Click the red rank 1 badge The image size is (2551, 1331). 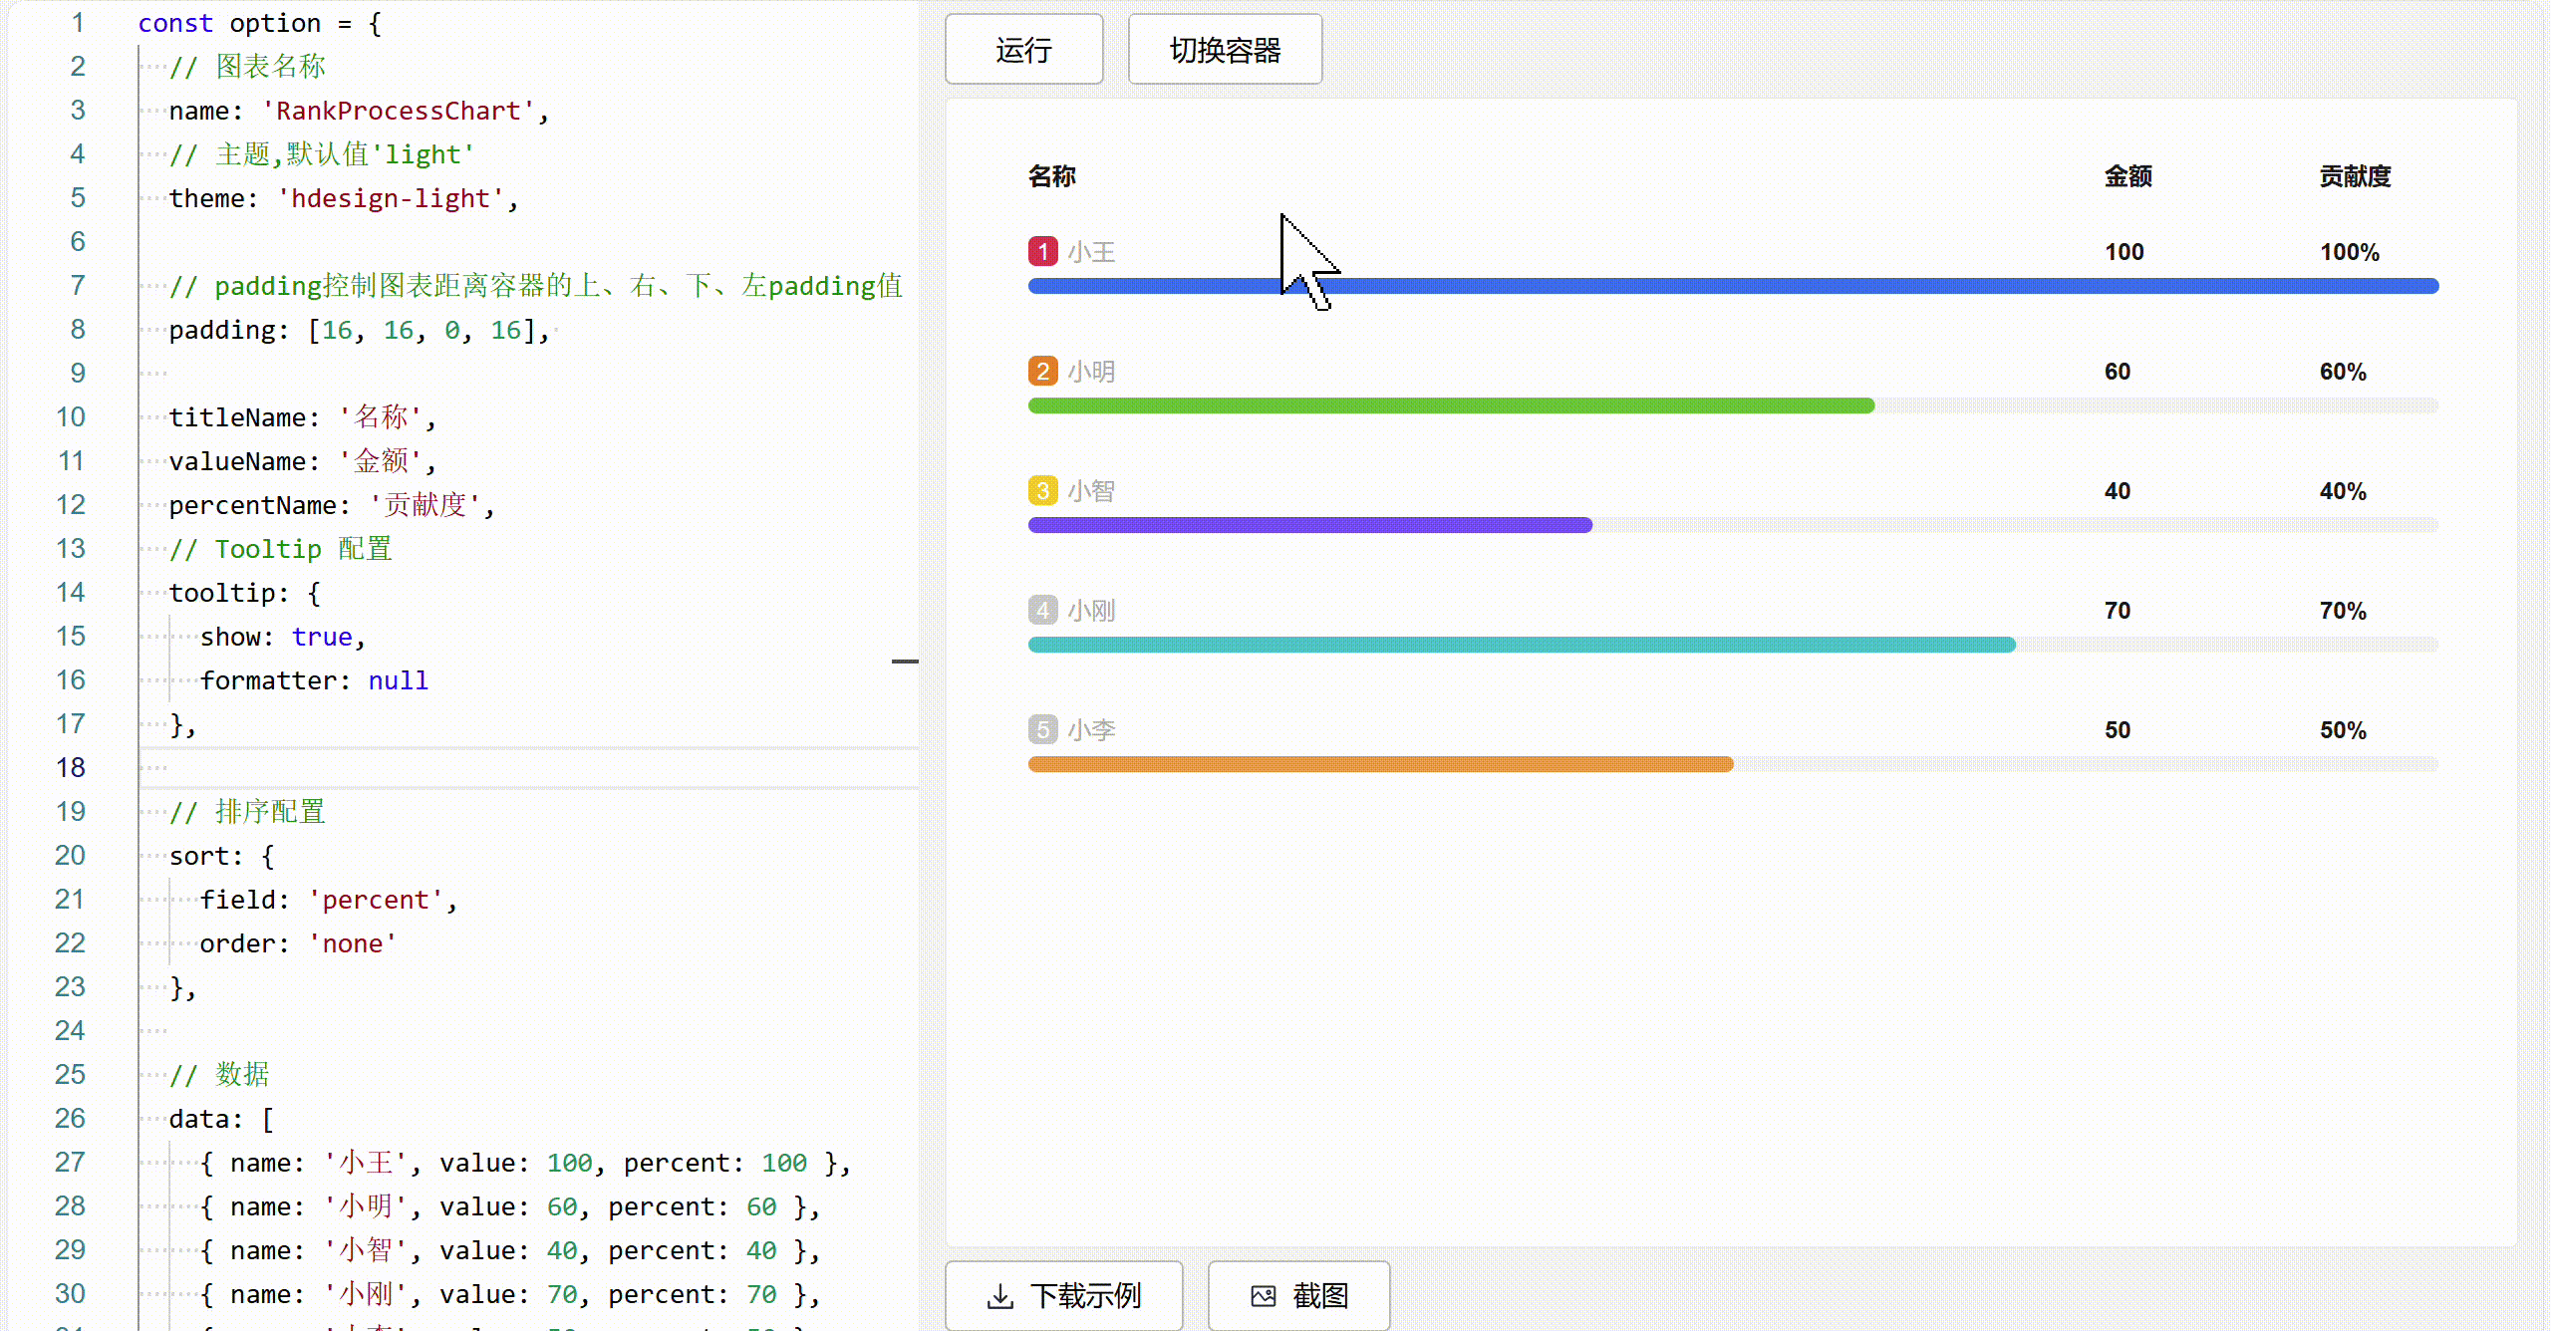[x=1042, y=251]
